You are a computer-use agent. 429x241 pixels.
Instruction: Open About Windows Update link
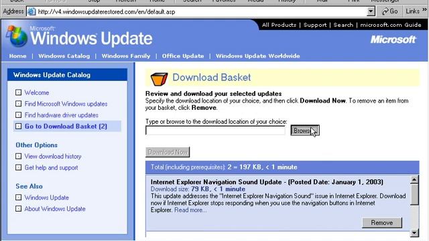55,209
